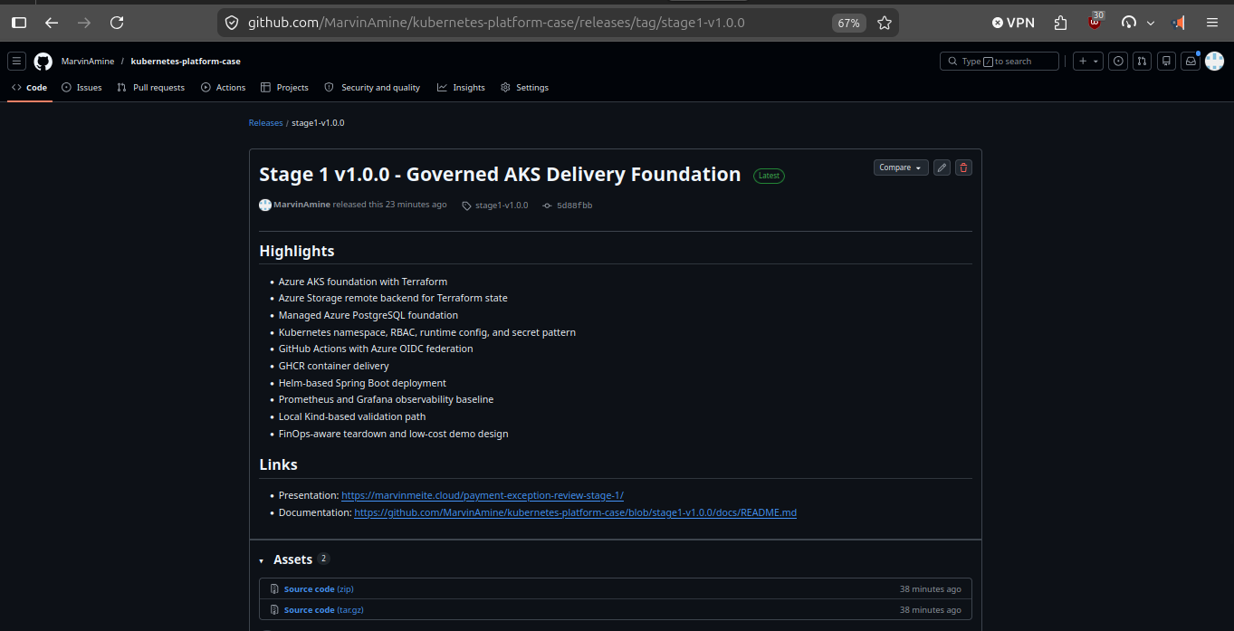Open the speedometer extension icon
The image size is (1234, 631).
point(1129,23)
